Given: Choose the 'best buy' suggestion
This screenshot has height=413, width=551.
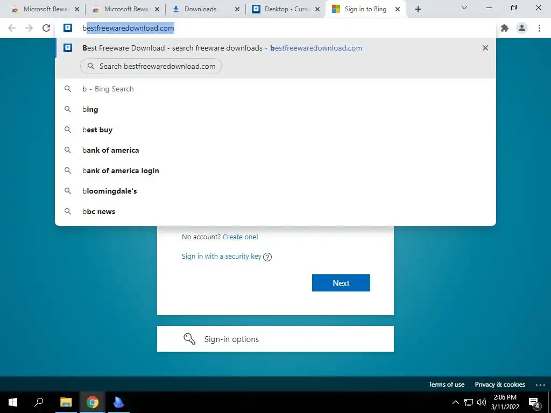Looking at the screenshot, I should pyautogui.click(x=275, y=130).
